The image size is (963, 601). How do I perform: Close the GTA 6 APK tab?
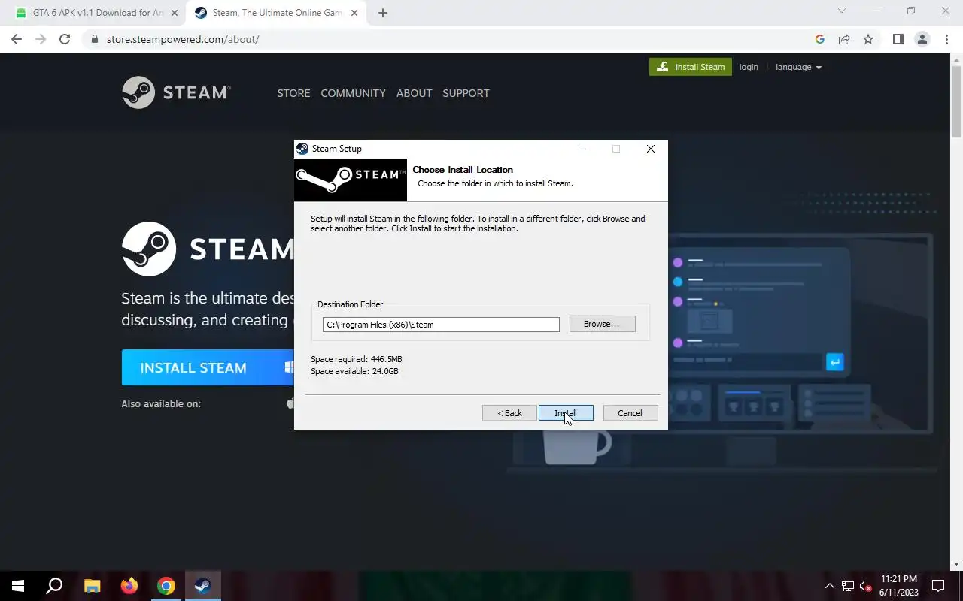pos(175,13)
